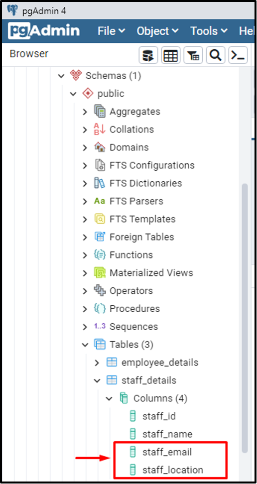Select the staff_location column

(166, 470)
